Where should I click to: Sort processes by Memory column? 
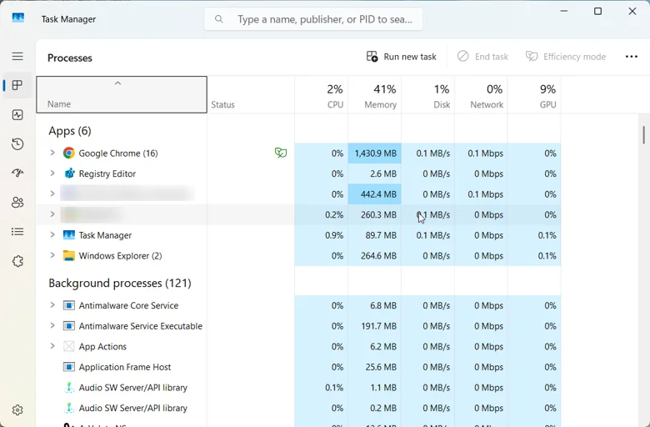tap(375, 94)
